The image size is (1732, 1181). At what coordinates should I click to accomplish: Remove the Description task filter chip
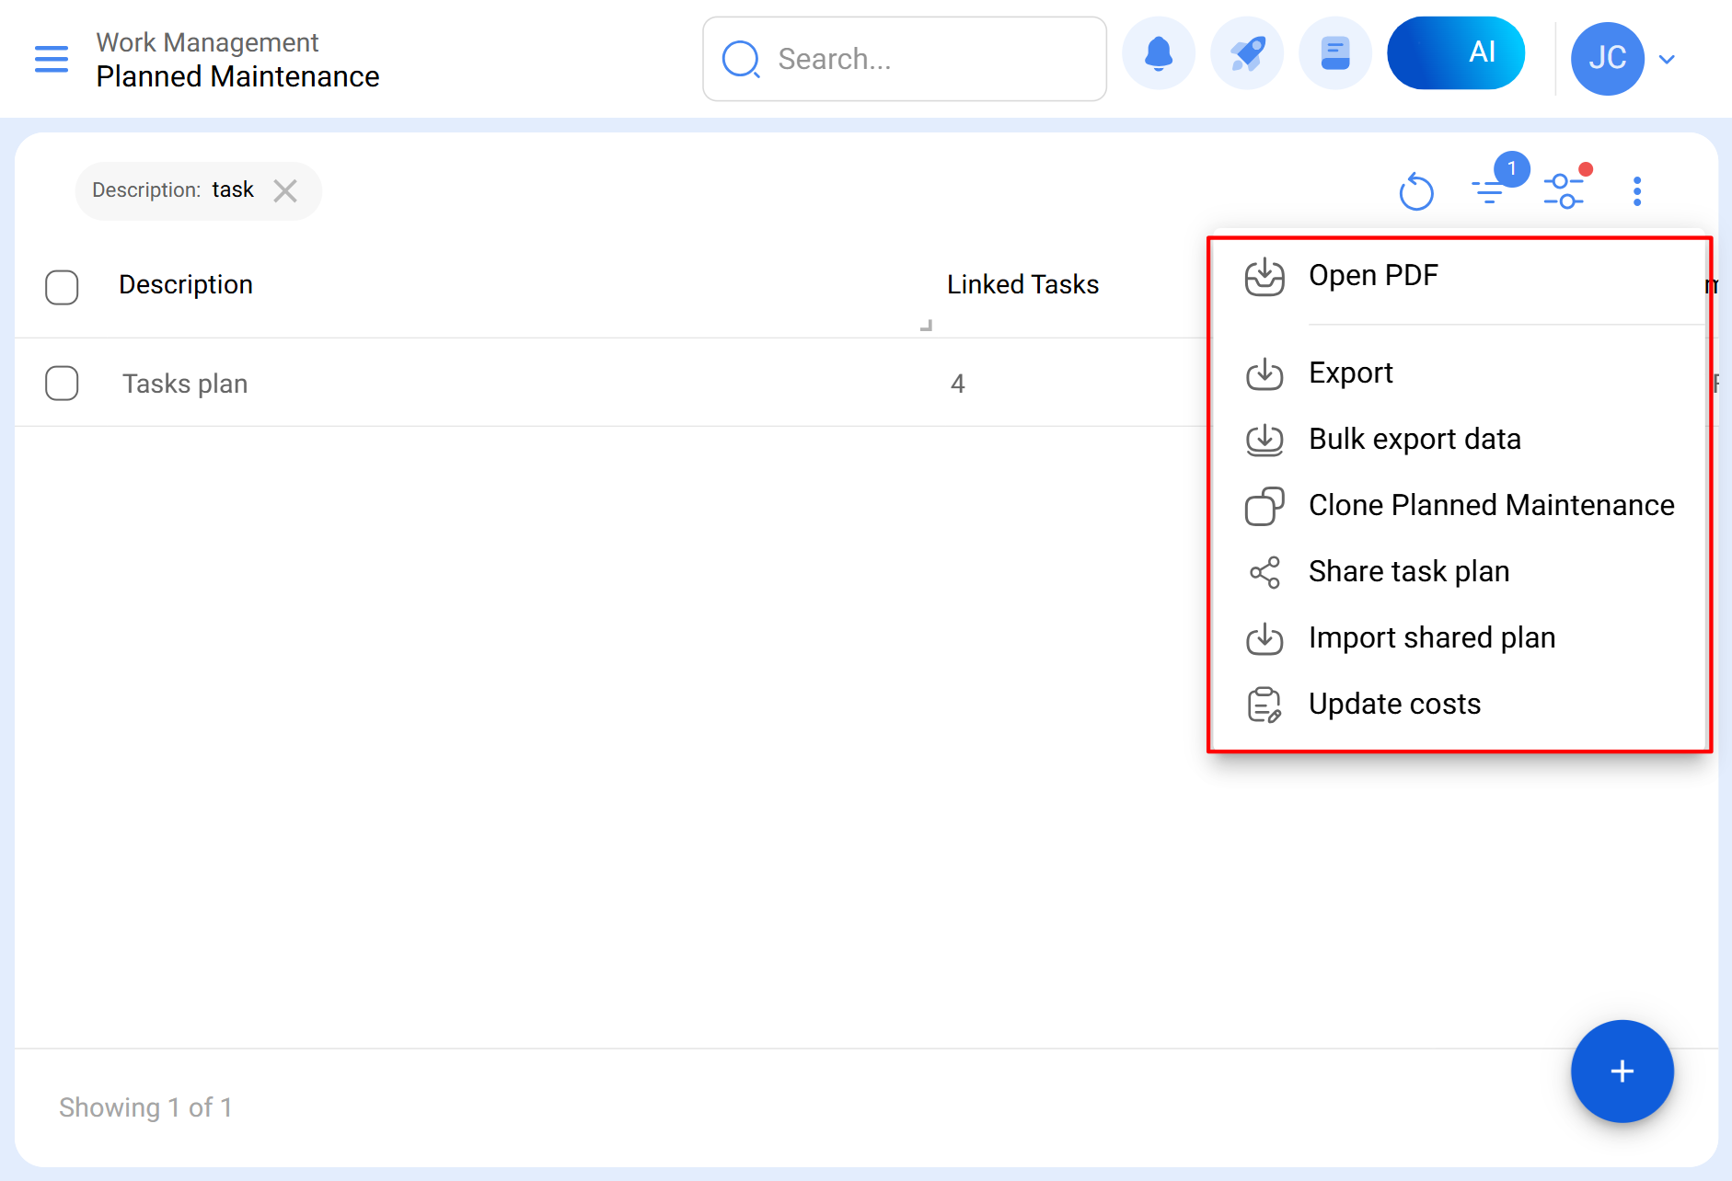tap(285, 191)
